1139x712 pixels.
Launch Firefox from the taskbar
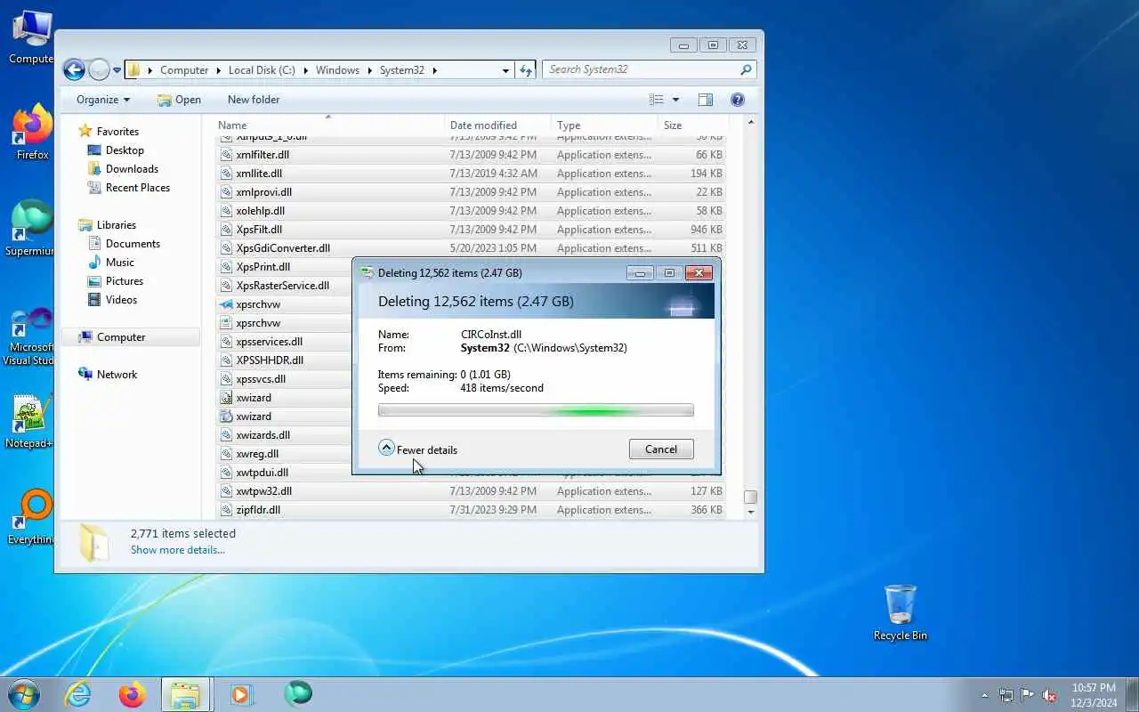132,693
